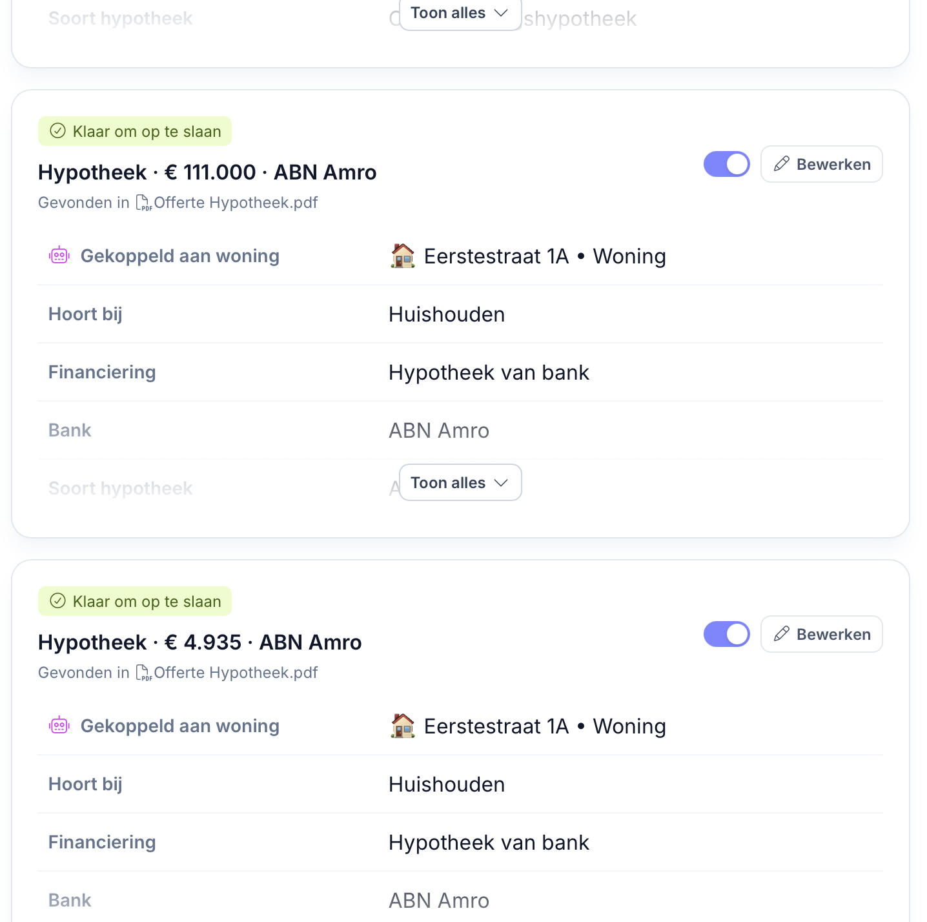
Task: Click Hypotheek van bank in € 111.000 card
Action: (489, 373)
